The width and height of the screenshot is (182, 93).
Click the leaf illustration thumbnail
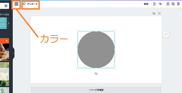(x=4, y=90)
